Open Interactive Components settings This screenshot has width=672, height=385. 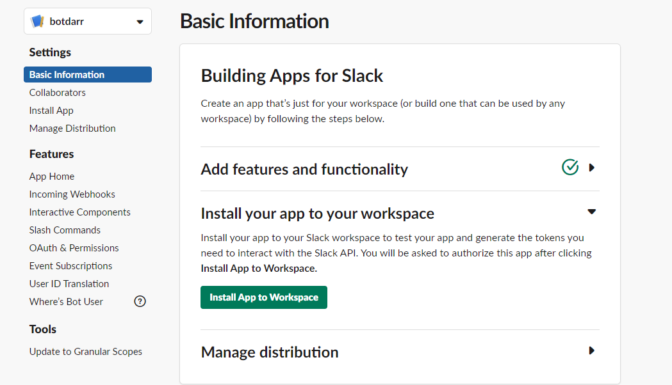79,212
